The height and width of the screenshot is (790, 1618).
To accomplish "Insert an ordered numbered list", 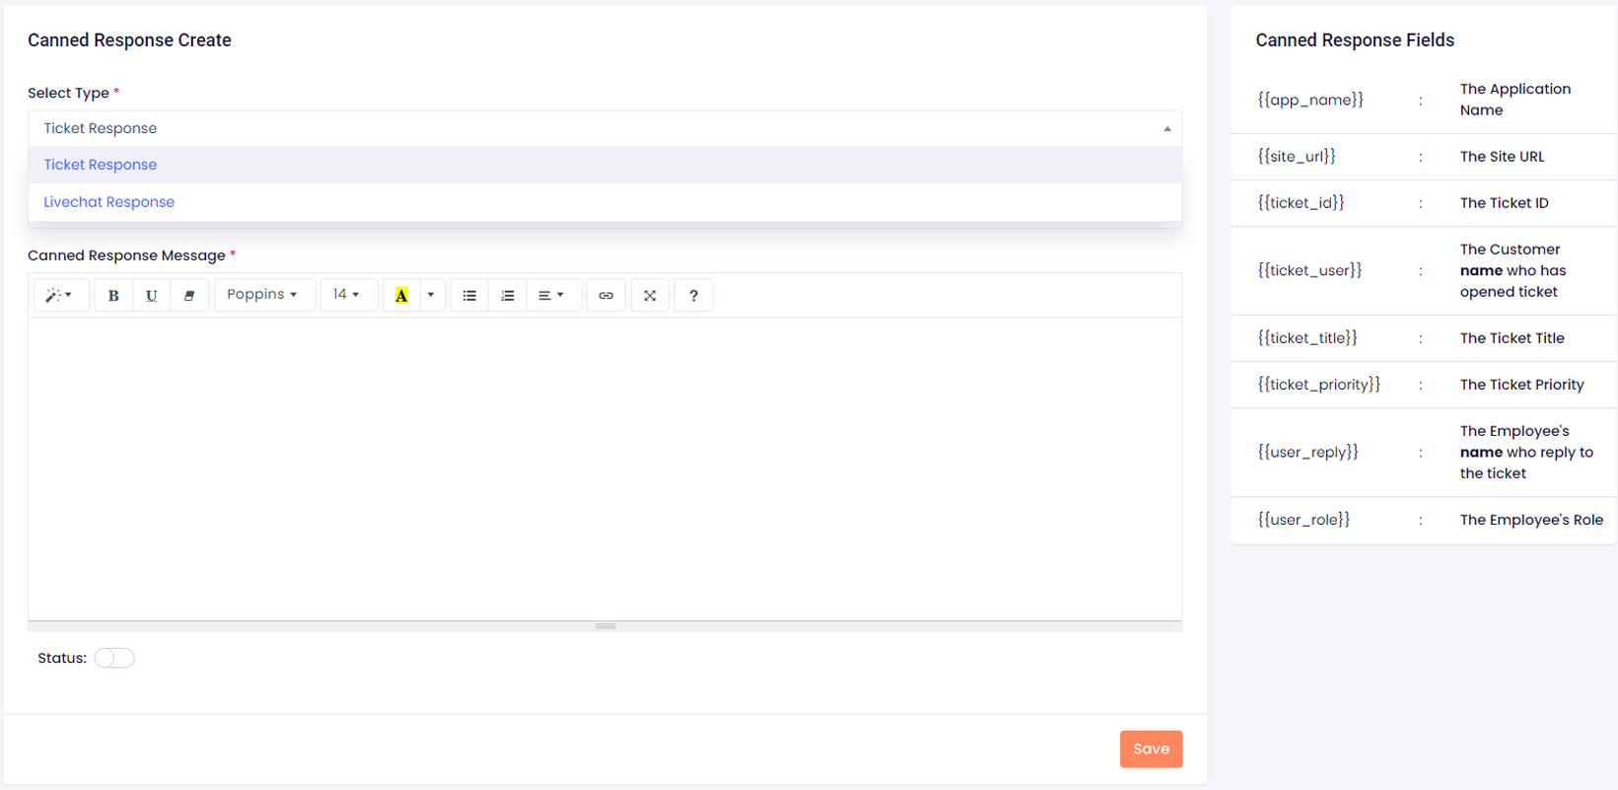I will pos(507,295).
